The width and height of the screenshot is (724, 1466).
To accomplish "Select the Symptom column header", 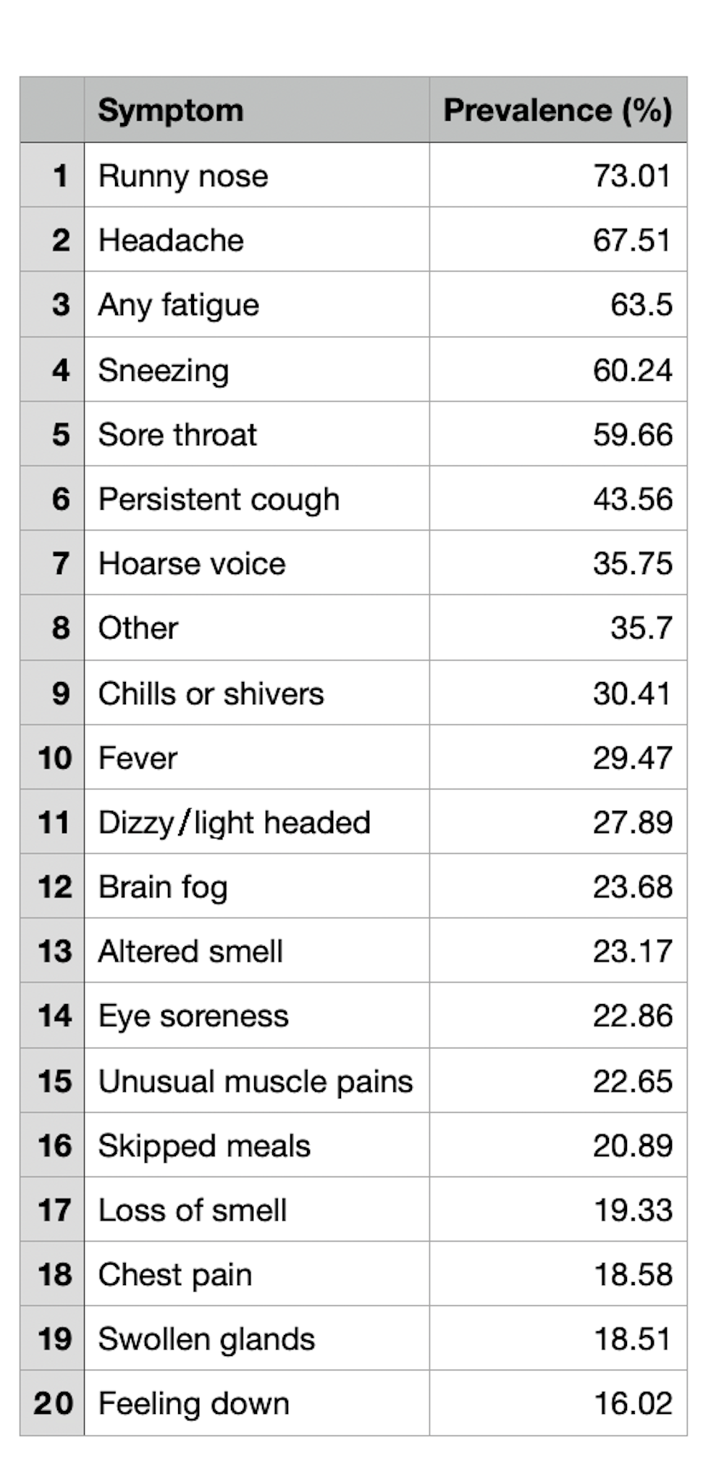I will pyautogui.click(x=171, y=110).
